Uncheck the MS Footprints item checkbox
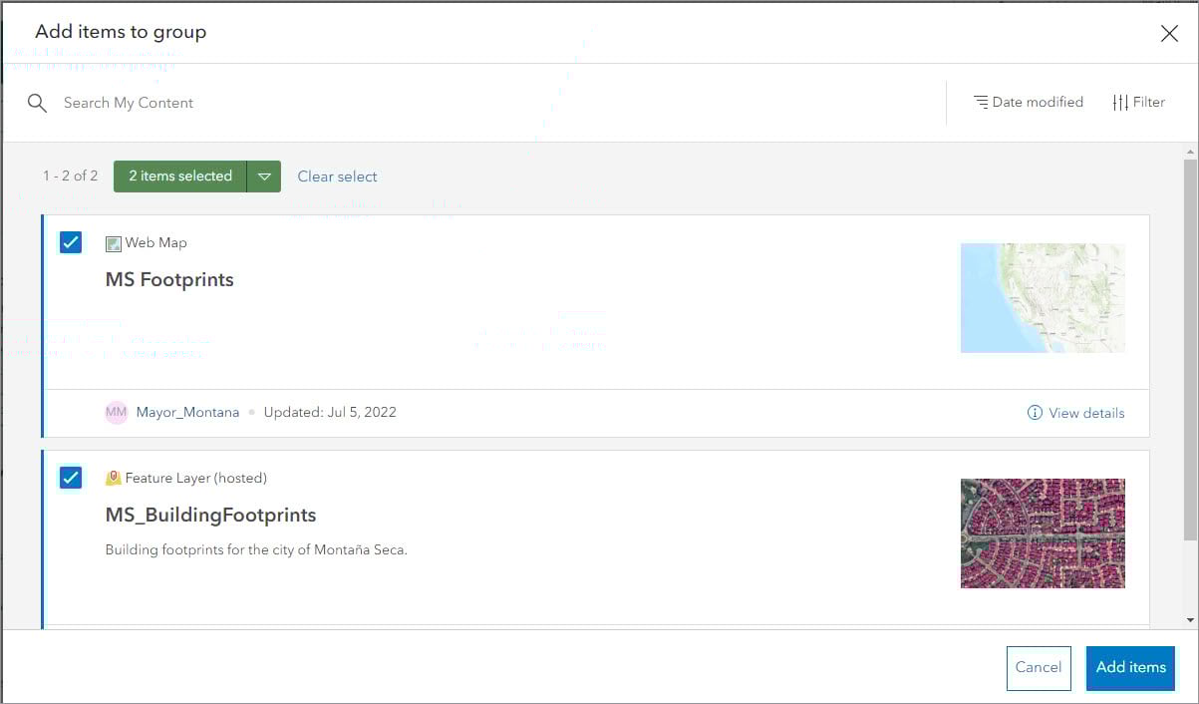The image size is (1199, 704). [x=70, y=242]
